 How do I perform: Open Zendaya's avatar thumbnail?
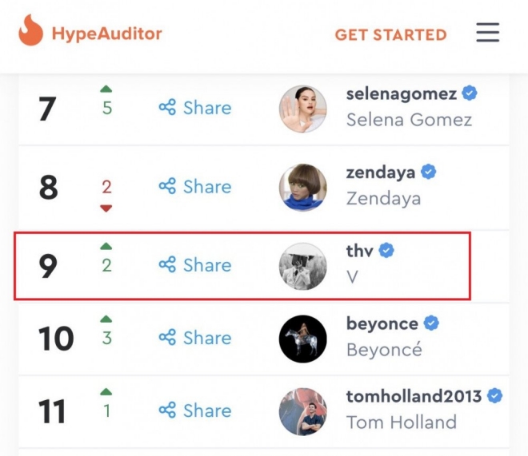[x=302, y=188]
